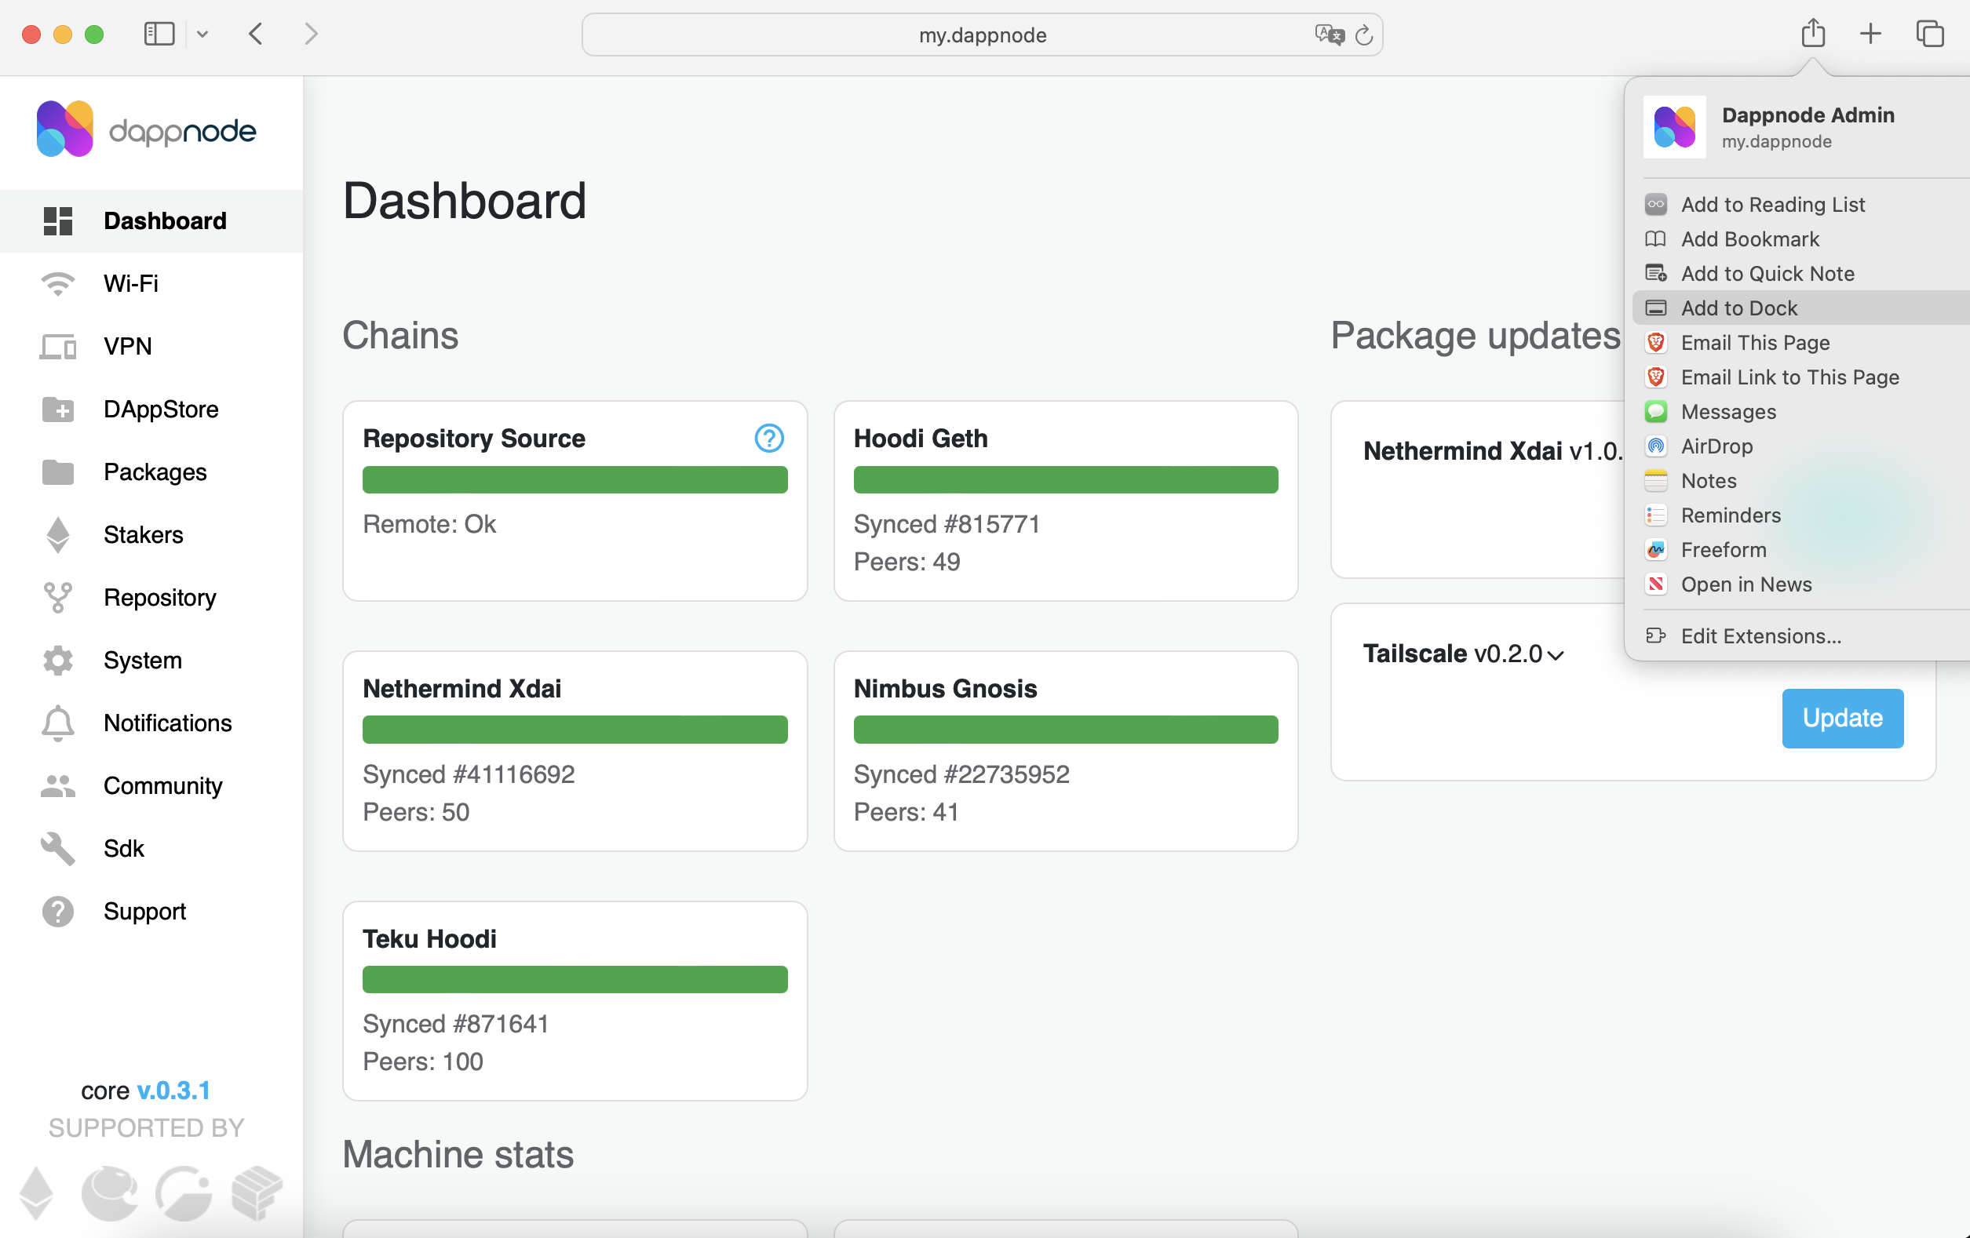
Task: Click the DAppStore folder-plus icon
Action: (57, 409)
